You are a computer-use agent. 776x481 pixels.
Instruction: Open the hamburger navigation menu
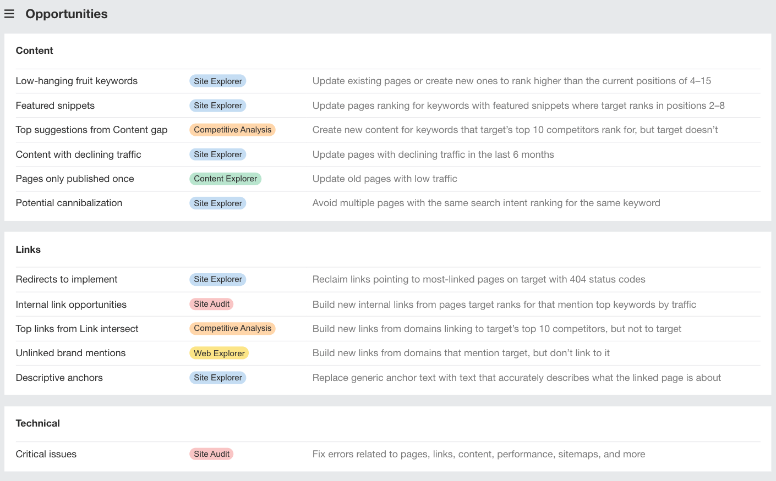coord(9,14)
